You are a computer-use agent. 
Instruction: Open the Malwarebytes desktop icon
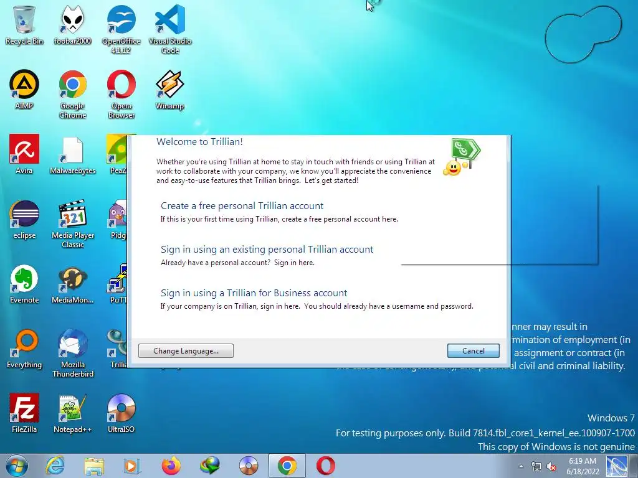72,156
